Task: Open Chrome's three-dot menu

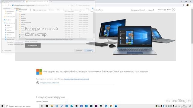Action: point(191,5)
